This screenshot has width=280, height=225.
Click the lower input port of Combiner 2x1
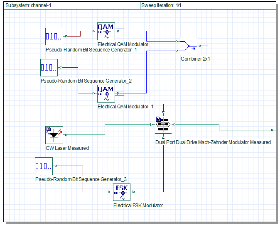click(177, 51)
